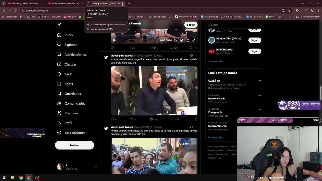Open options for Impresentable trend

260,96
